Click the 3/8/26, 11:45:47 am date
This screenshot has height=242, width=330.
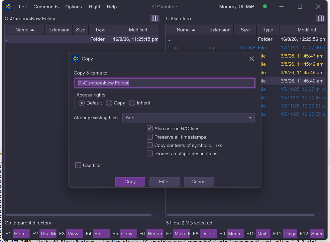click(x=302, y=56)
